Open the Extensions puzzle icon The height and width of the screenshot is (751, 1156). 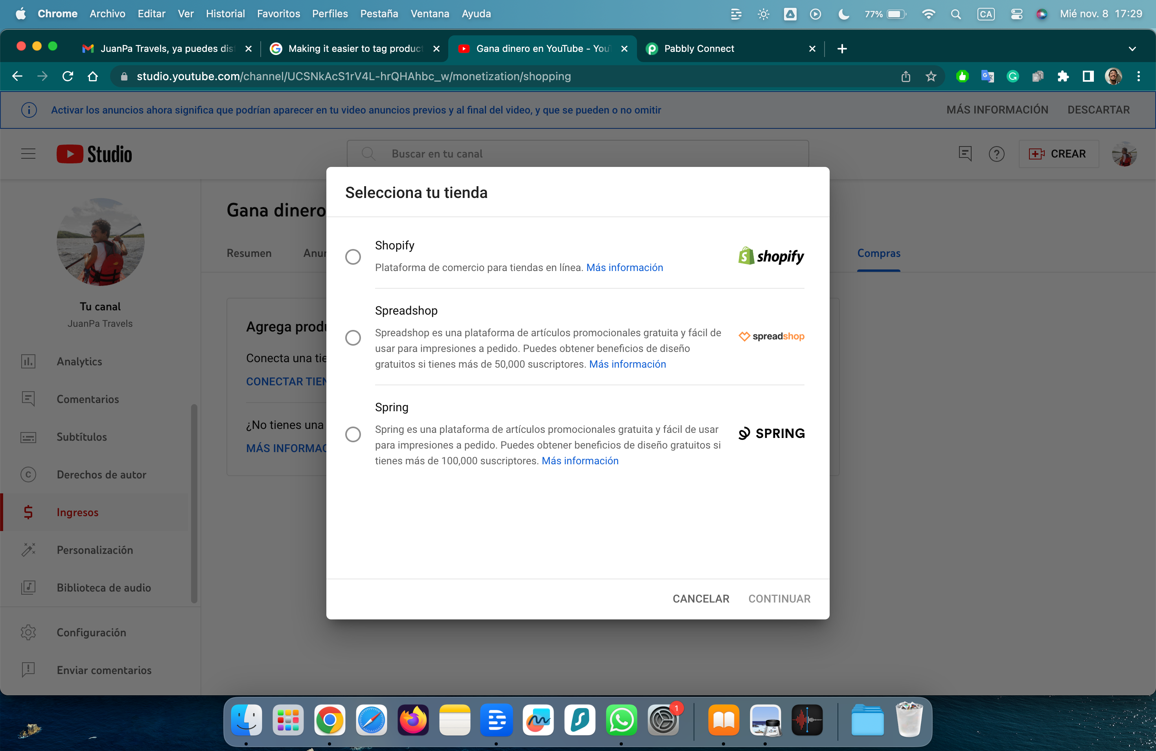coord(1063,76)
